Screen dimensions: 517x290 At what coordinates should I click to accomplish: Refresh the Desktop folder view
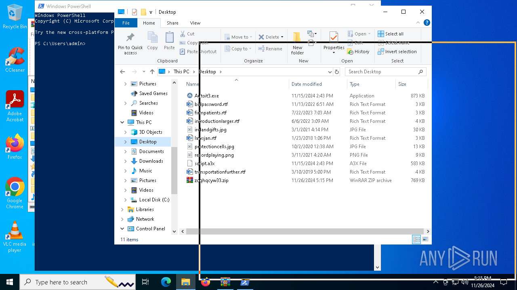337,72
